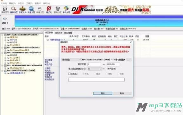
Task: Switch to the 分区参数 tab
Action: tap(49, 33)
